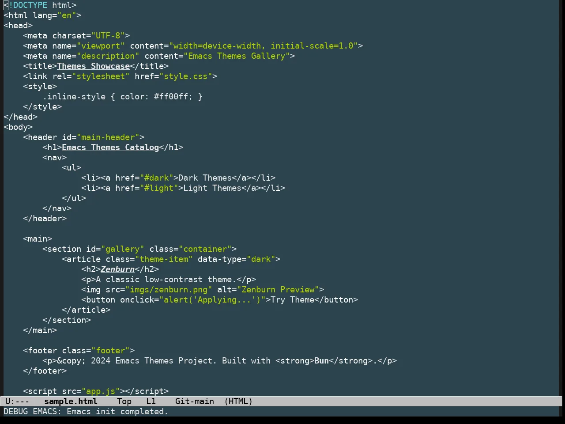Image resolution: width=565 pixels, height=424 pixels.
Task: Click the closing </section> tag
Action: tap(67, 320)
